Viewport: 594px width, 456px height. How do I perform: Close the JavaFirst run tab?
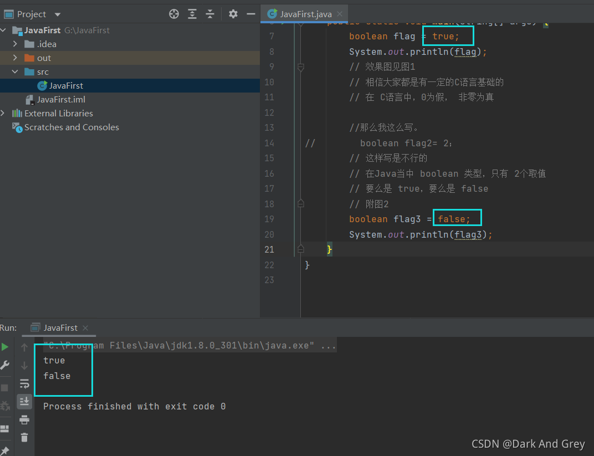tap(85, 328)
